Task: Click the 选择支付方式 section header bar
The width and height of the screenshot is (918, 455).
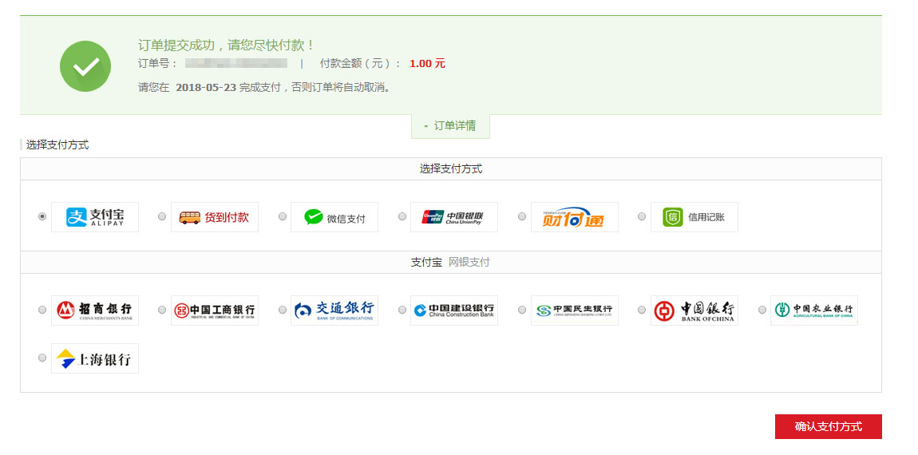Action: point(451,169)
